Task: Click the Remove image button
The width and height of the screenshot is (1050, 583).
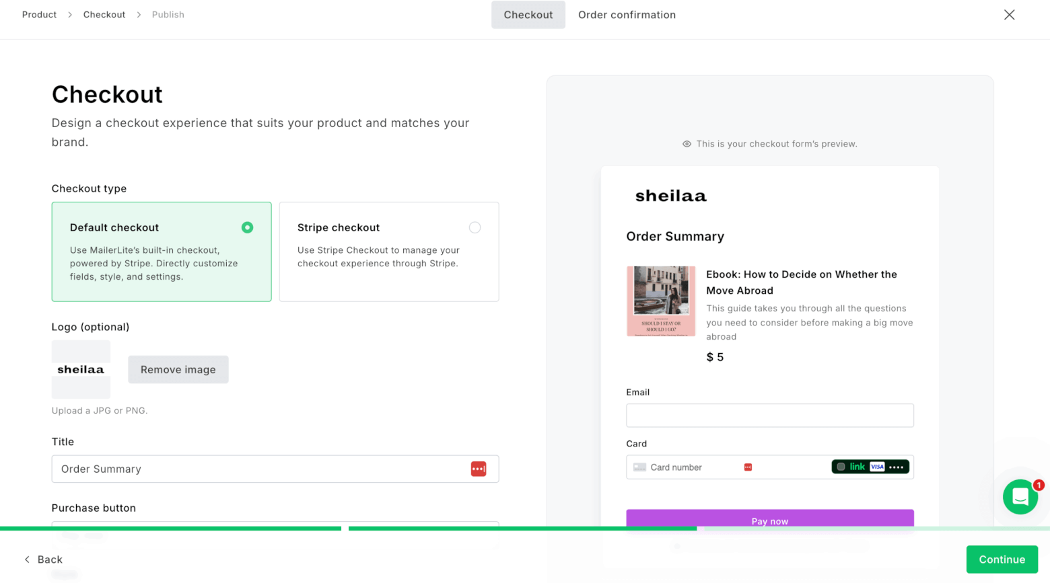Action: (178, 370)
